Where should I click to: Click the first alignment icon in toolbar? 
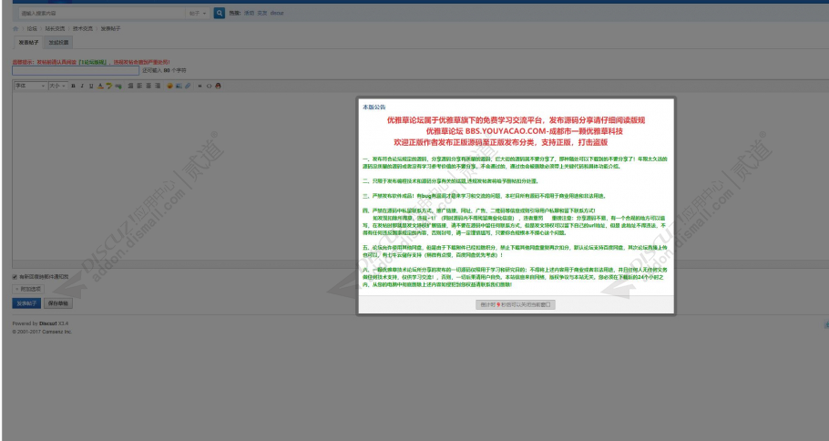click(x=130, y=86)
